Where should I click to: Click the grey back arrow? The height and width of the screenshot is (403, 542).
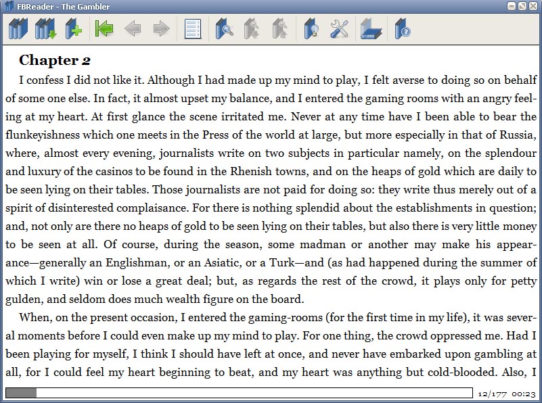click(x=133, y=28)
